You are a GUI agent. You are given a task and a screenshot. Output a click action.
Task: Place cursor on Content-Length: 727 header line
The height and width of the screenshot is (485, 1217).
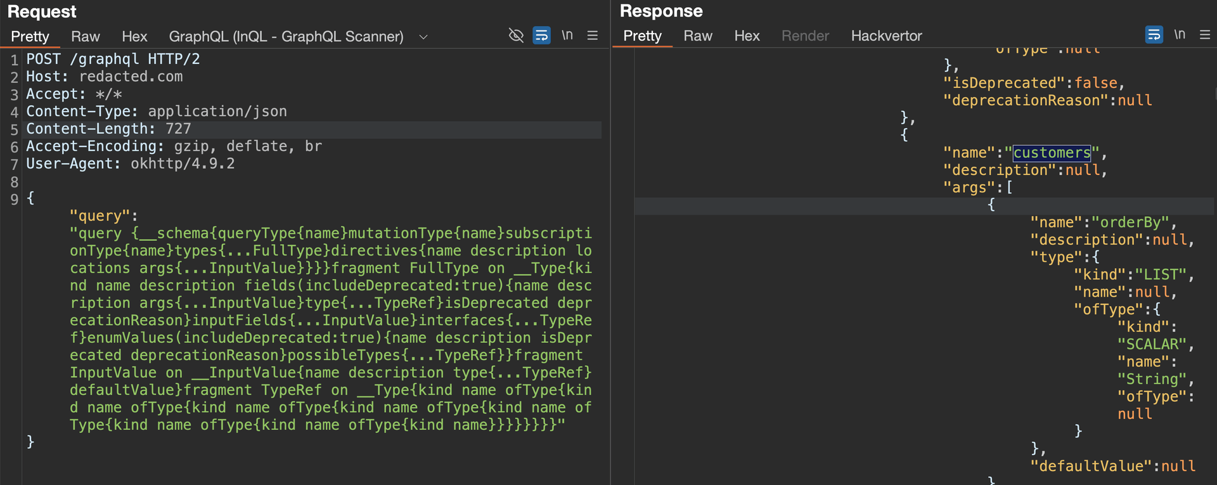108,129
